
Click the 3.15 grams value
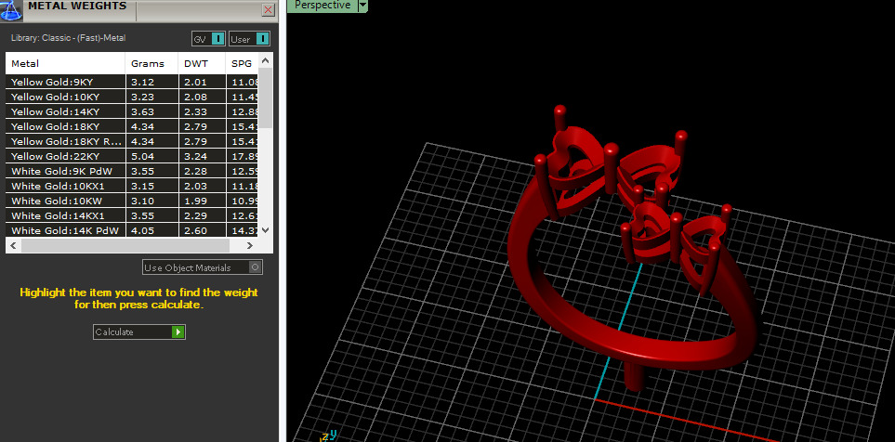pyautogui.click(x=143, y=186)
